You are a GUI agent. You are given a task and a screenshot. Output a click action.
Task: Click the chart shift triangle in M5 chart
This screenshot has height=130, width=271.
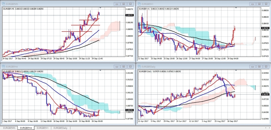100,8
